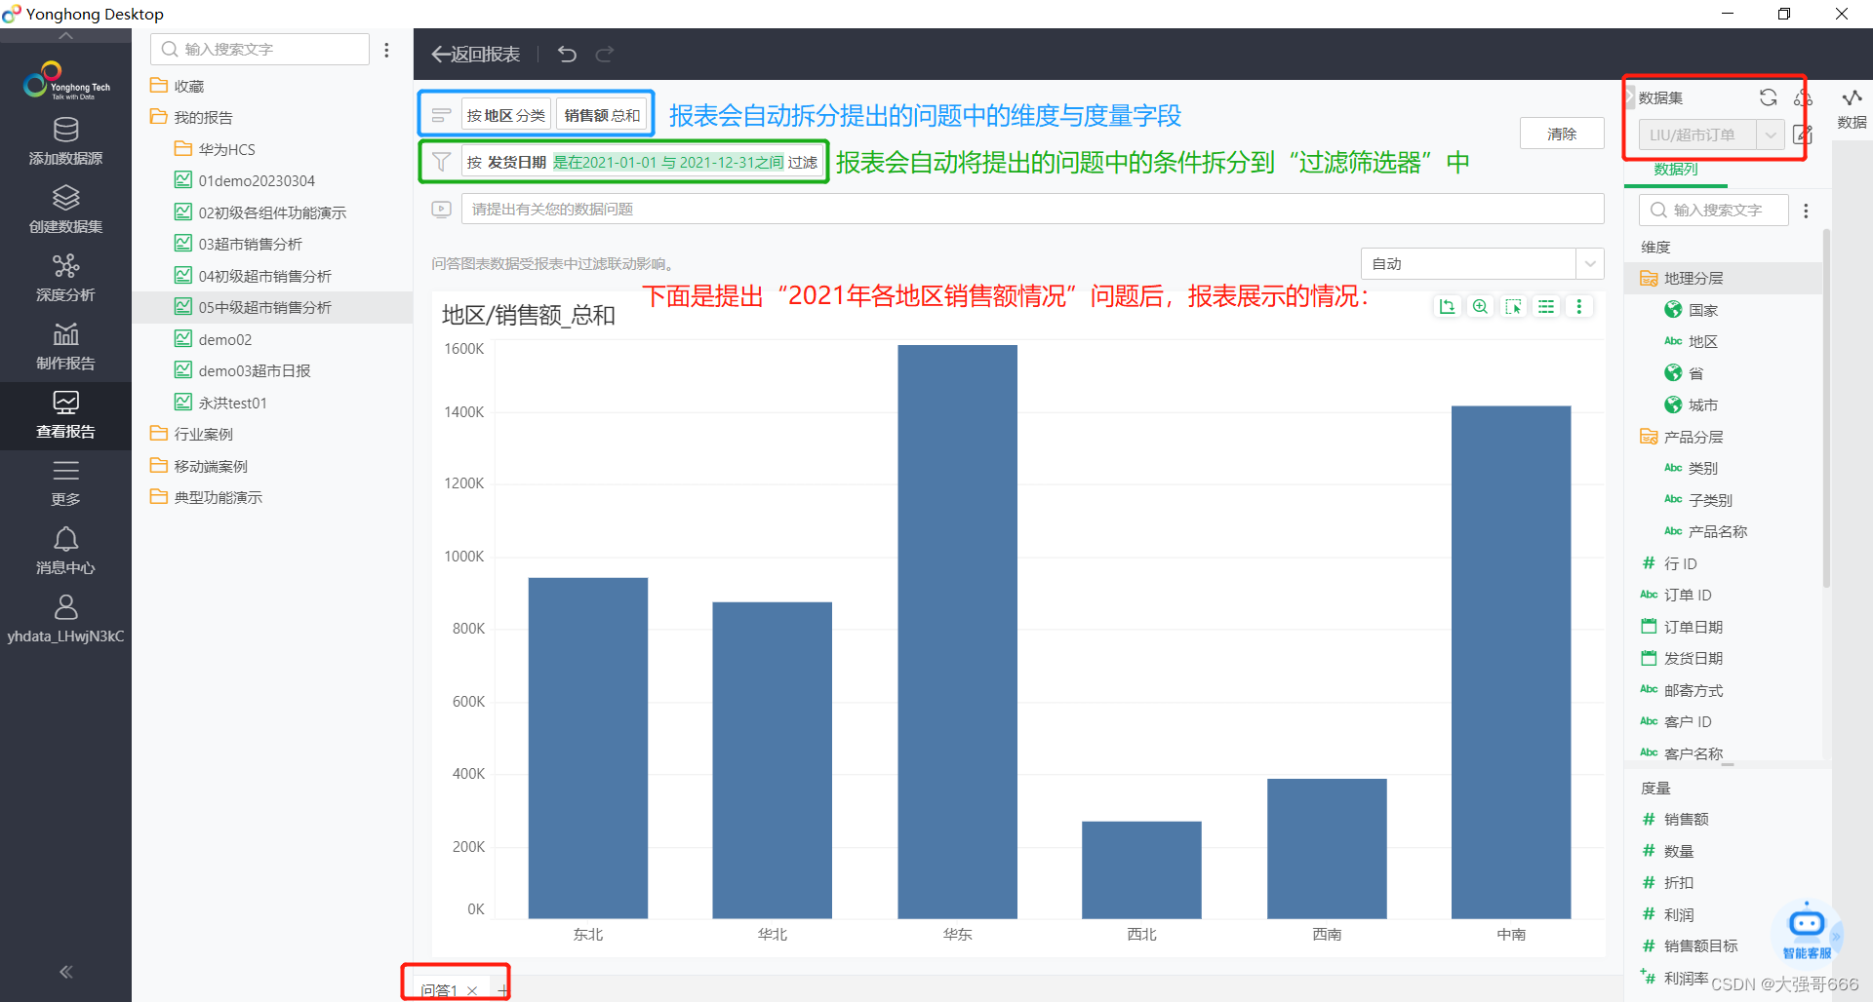Click the filter funnel icon

pyautogui.click(x=441, y=162)
